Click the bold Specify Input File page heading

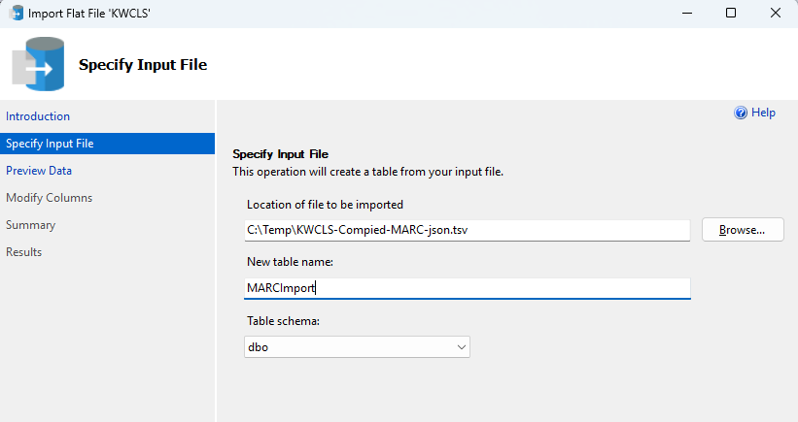point(143,64)
